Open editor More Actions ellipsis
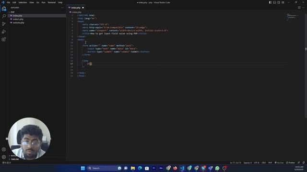 303,8
